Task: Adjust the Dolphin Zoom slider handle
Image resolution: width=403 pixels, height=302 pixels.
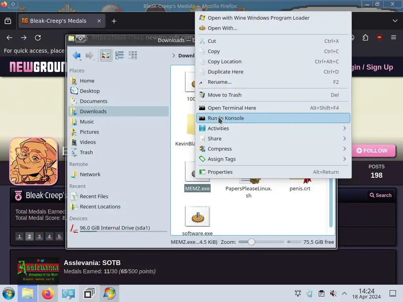Action: (251, 242)
